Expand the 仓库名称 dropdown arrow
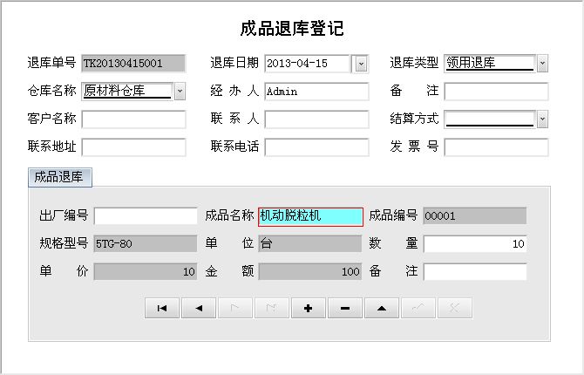Image resolution: width=584 pixels, height=375 pixels. click(x=180, y=92)
